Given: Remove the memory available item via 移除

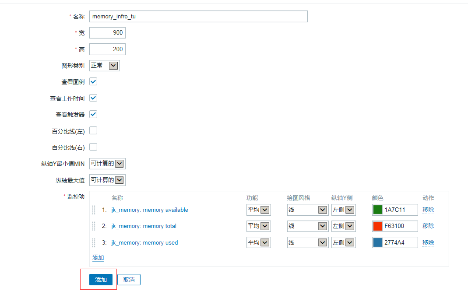Looking at the screenshot, I should (x=428, y=210).
